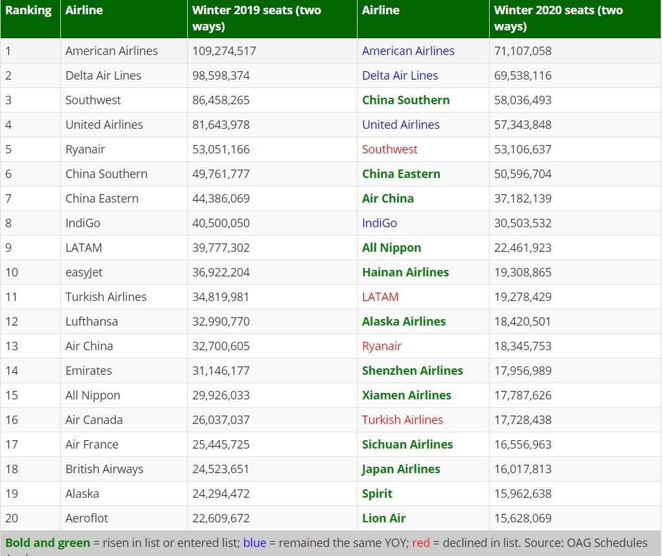Click the blue IndiGo link
Screen dimensions: 662x556
click(379, 223)
